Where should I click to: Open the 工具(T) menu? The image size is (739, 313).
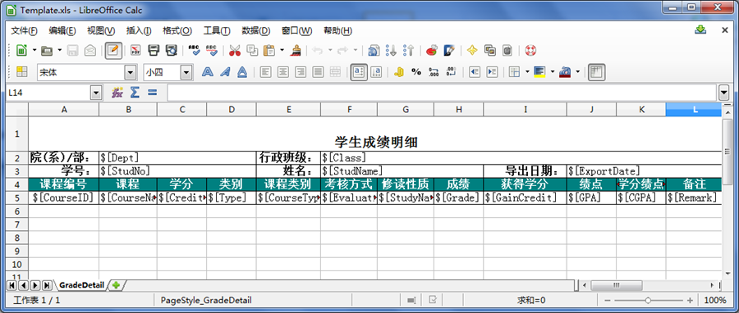[x=217, y=30]
